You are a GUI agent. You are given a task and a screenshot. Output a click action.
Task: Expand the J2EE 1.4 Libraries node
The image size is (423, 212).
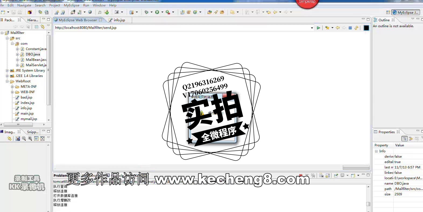click(x=7, y=76)
